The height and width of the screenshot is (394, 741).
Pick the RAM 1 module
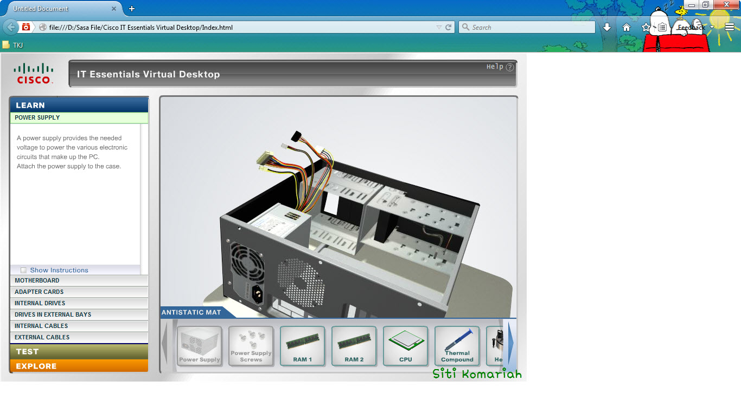click(x=302, y=346)
